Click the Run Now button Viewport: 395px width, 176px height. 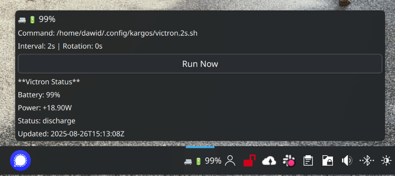200,64
